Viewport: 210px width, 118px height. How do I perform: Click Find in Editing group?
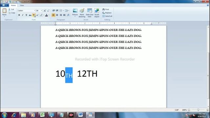pos(106,10)
